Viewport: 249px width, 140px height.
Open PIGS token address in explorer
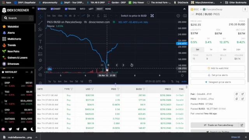[x=242, y=99]
